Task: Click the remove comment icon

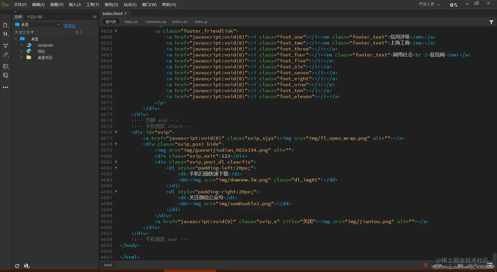Action: tap(5, 75)
